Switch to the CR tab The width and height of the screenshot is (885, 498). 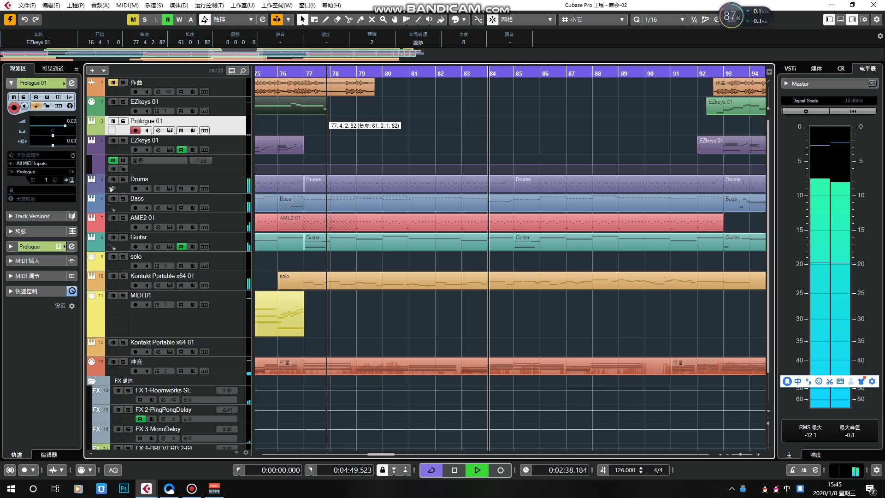tap(841, 68)
